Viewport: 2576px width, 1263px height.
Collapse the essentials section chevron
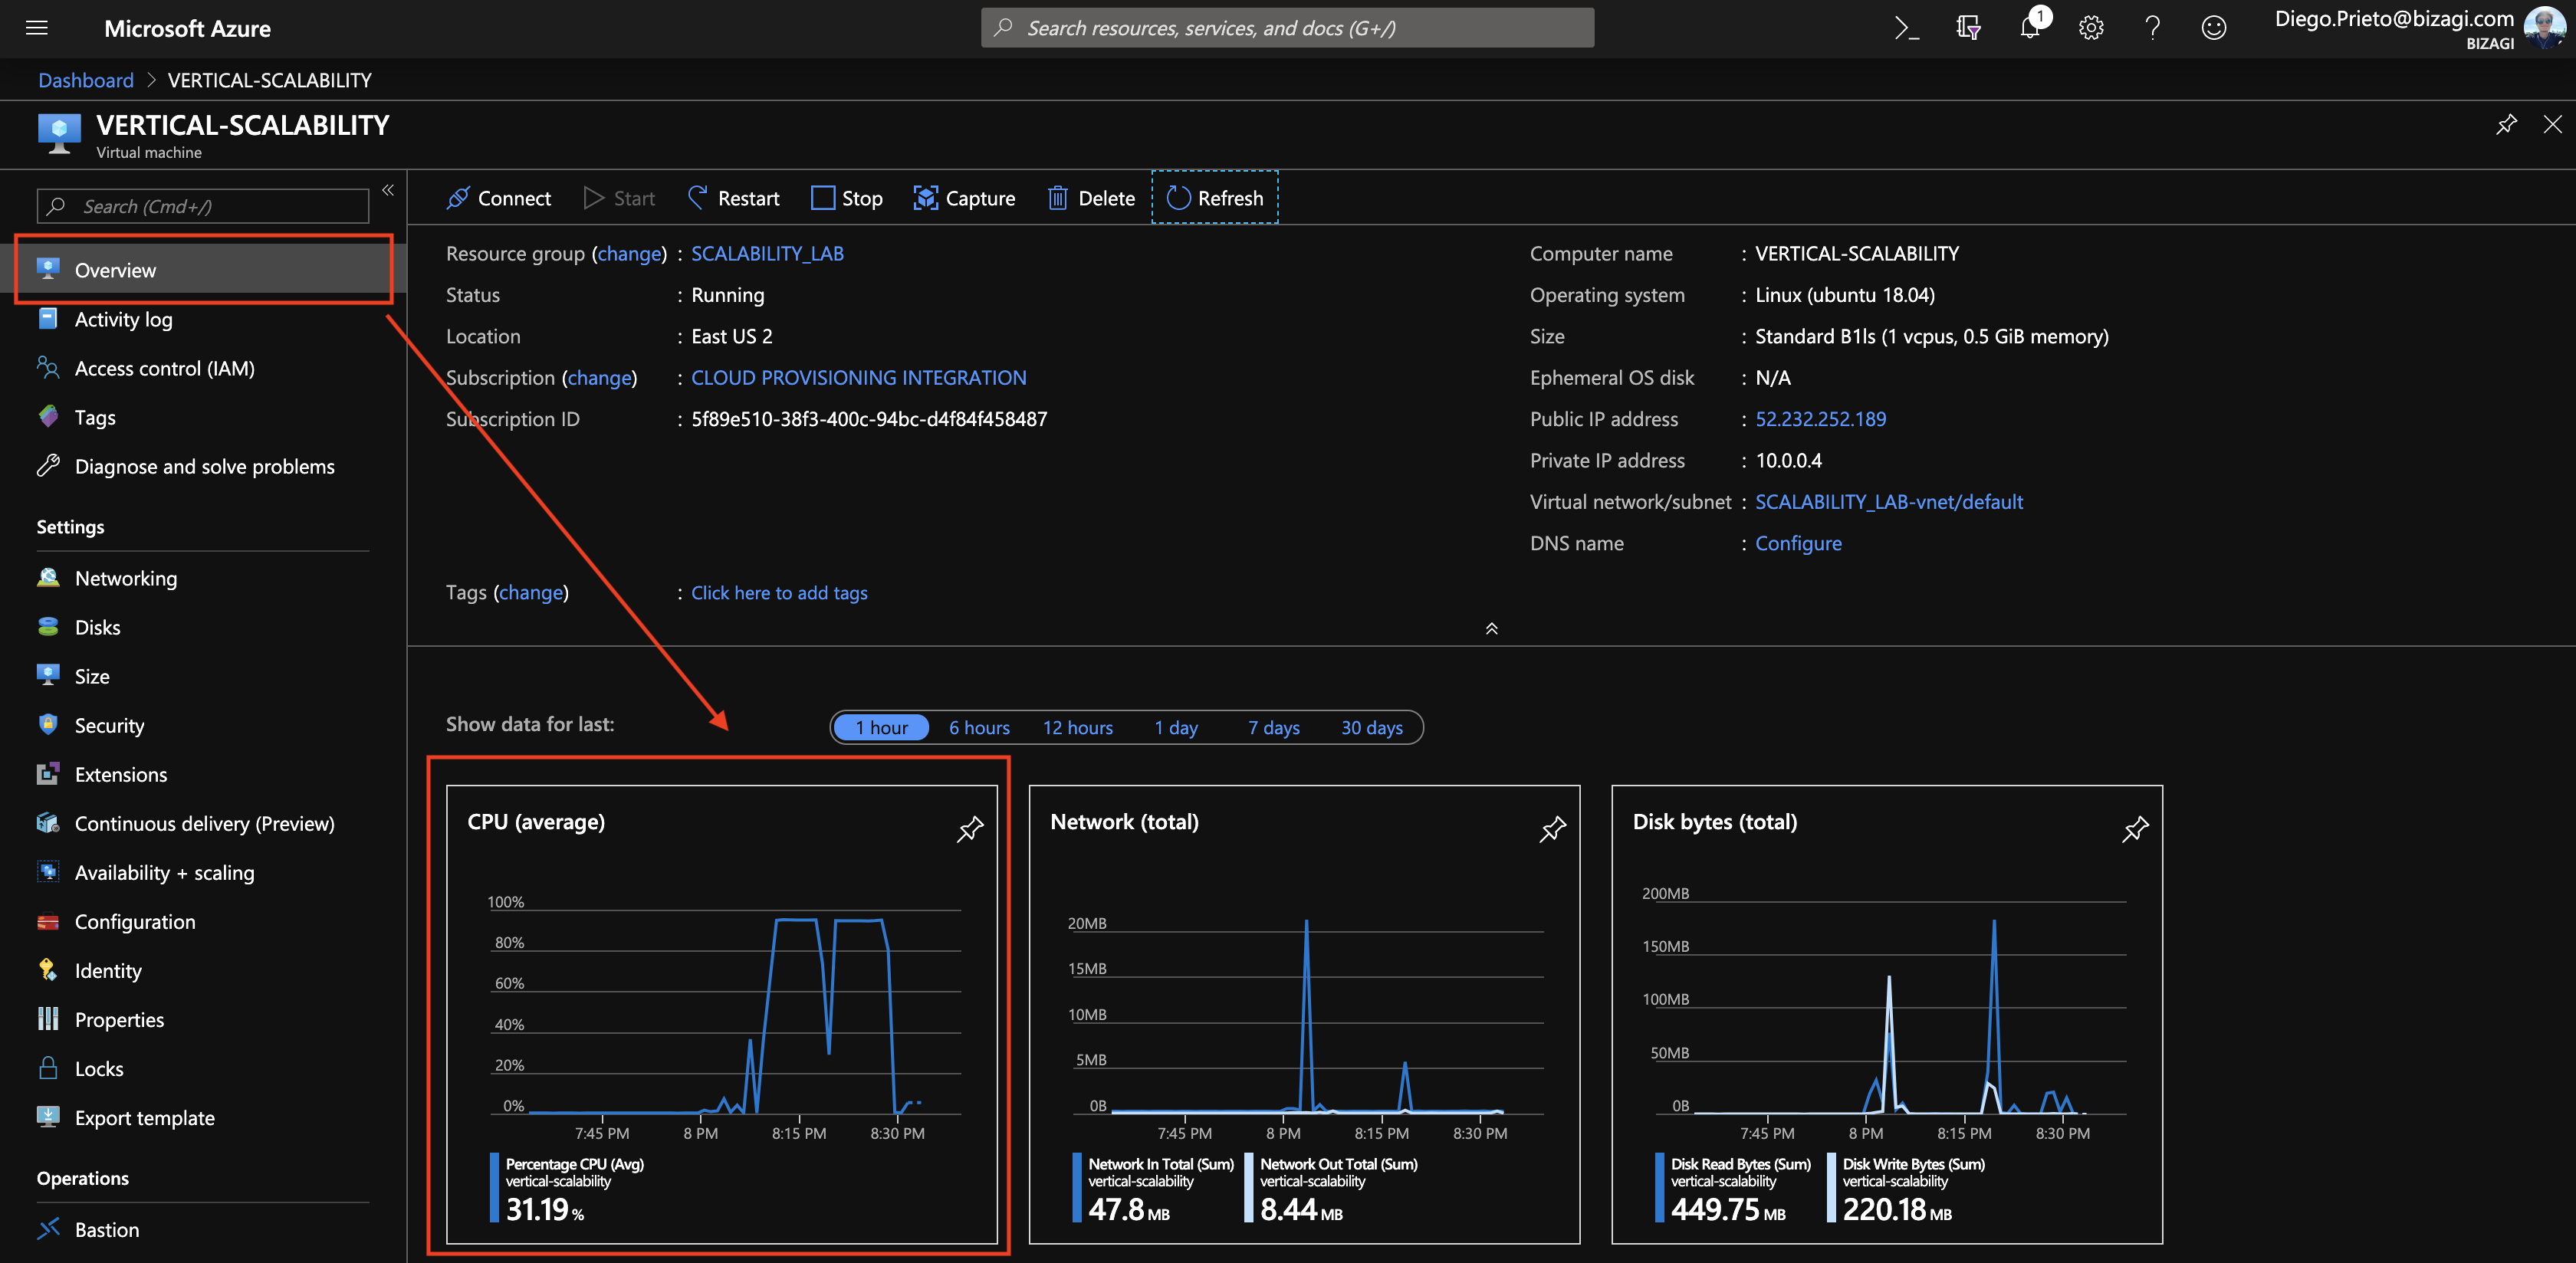(1491, 629)
